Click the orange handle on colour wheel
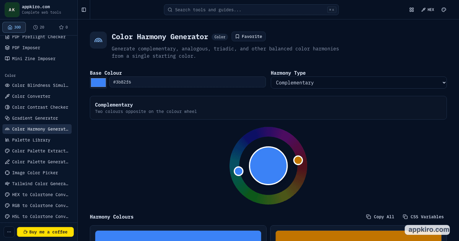459x241 pixels. click(x=298, y=160)
